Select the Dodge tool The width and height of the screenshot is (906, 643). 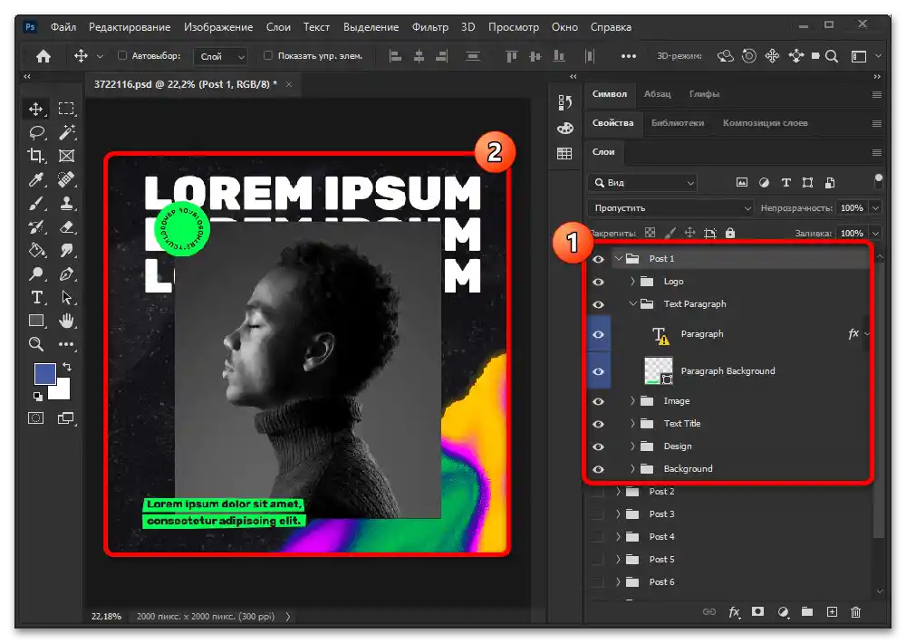pos(36,274)
